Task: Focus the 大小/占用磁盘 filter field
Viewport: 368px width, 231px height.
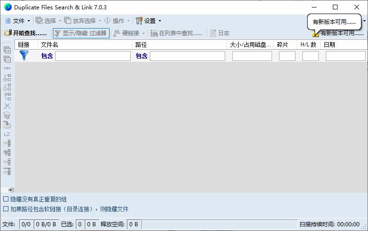Action: [252, 56]
